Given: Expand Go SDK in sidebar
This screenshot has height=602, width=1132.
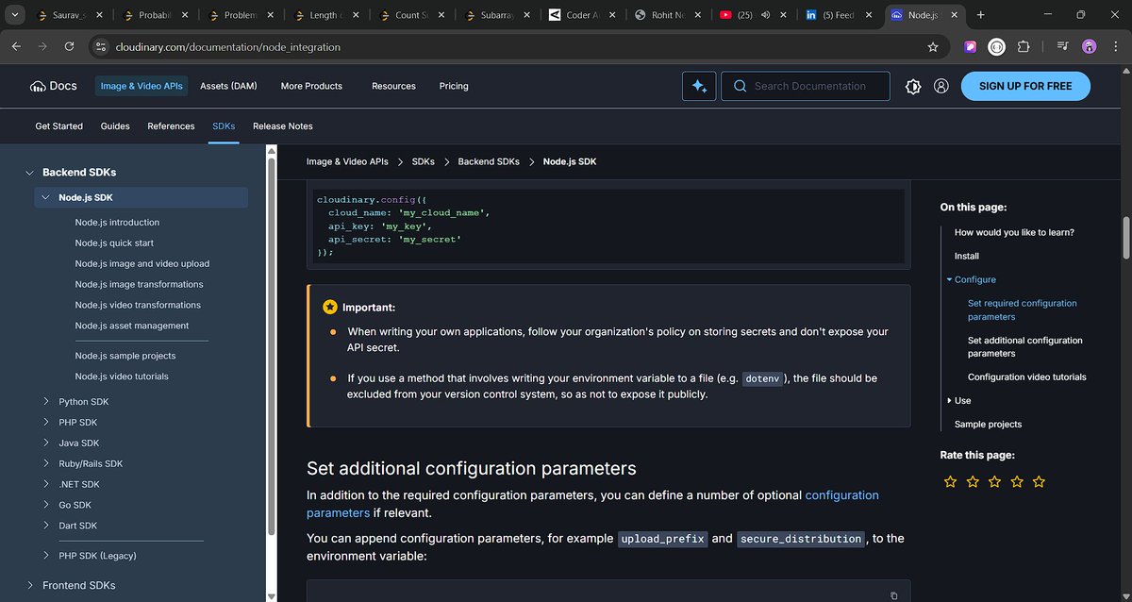Looking at the screenshot, I should tap(46, 505).
